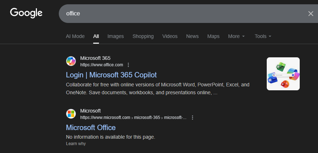Screen dimensions: 318x153
Task: Switch to Videos tab
Action: point(170,36)
